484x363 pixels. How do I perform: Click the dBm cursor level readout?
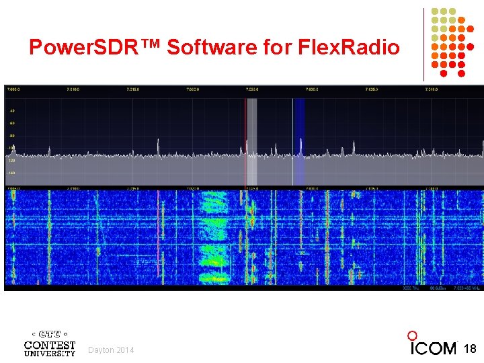tap(438, 288)
